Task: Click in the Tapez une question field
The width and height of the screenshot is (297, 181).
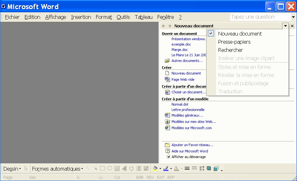Action: pyautogui.click(x=261, y=17)
